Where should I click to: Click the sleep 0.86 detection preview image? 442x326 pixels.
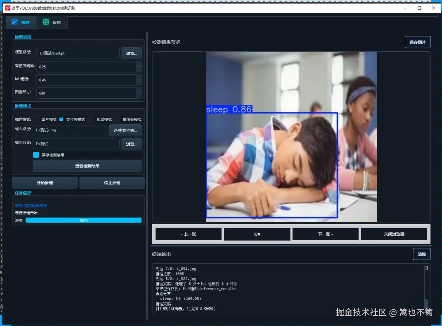pos(291,137)
